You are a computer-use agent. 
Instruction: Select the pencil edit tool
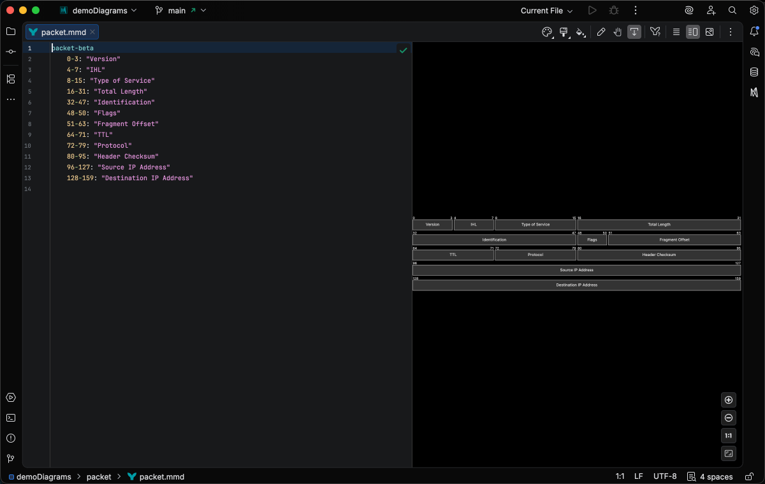[x=601, y=32]
